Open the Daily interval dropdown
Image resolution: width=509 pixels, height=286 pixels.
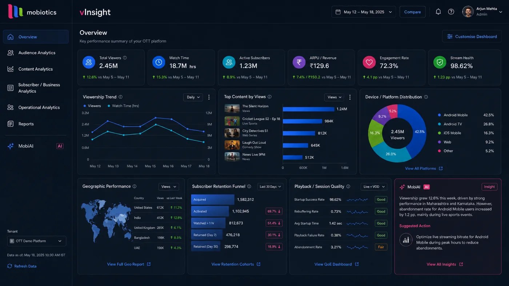pos(193,97)
